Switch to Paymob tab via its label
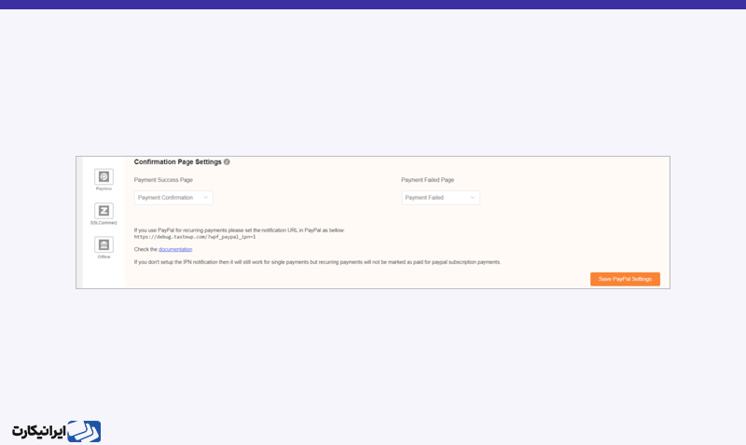This screenshot has width=746, height=445. point(104,188)
